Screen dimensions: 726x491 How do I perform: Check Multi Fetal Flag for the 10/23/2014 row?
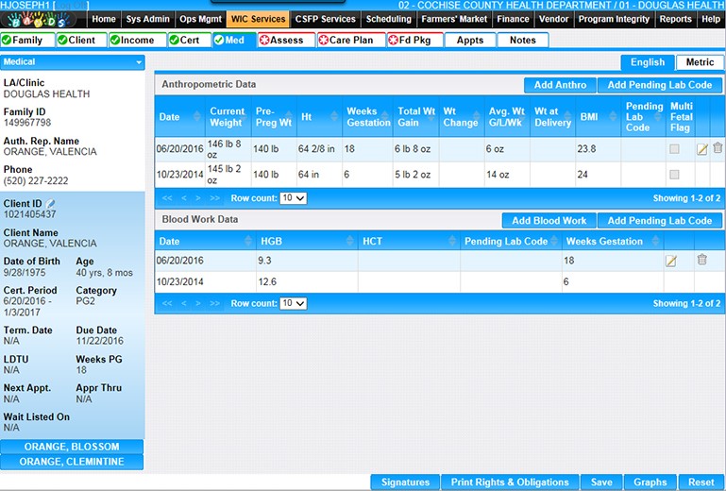point(674,175)
